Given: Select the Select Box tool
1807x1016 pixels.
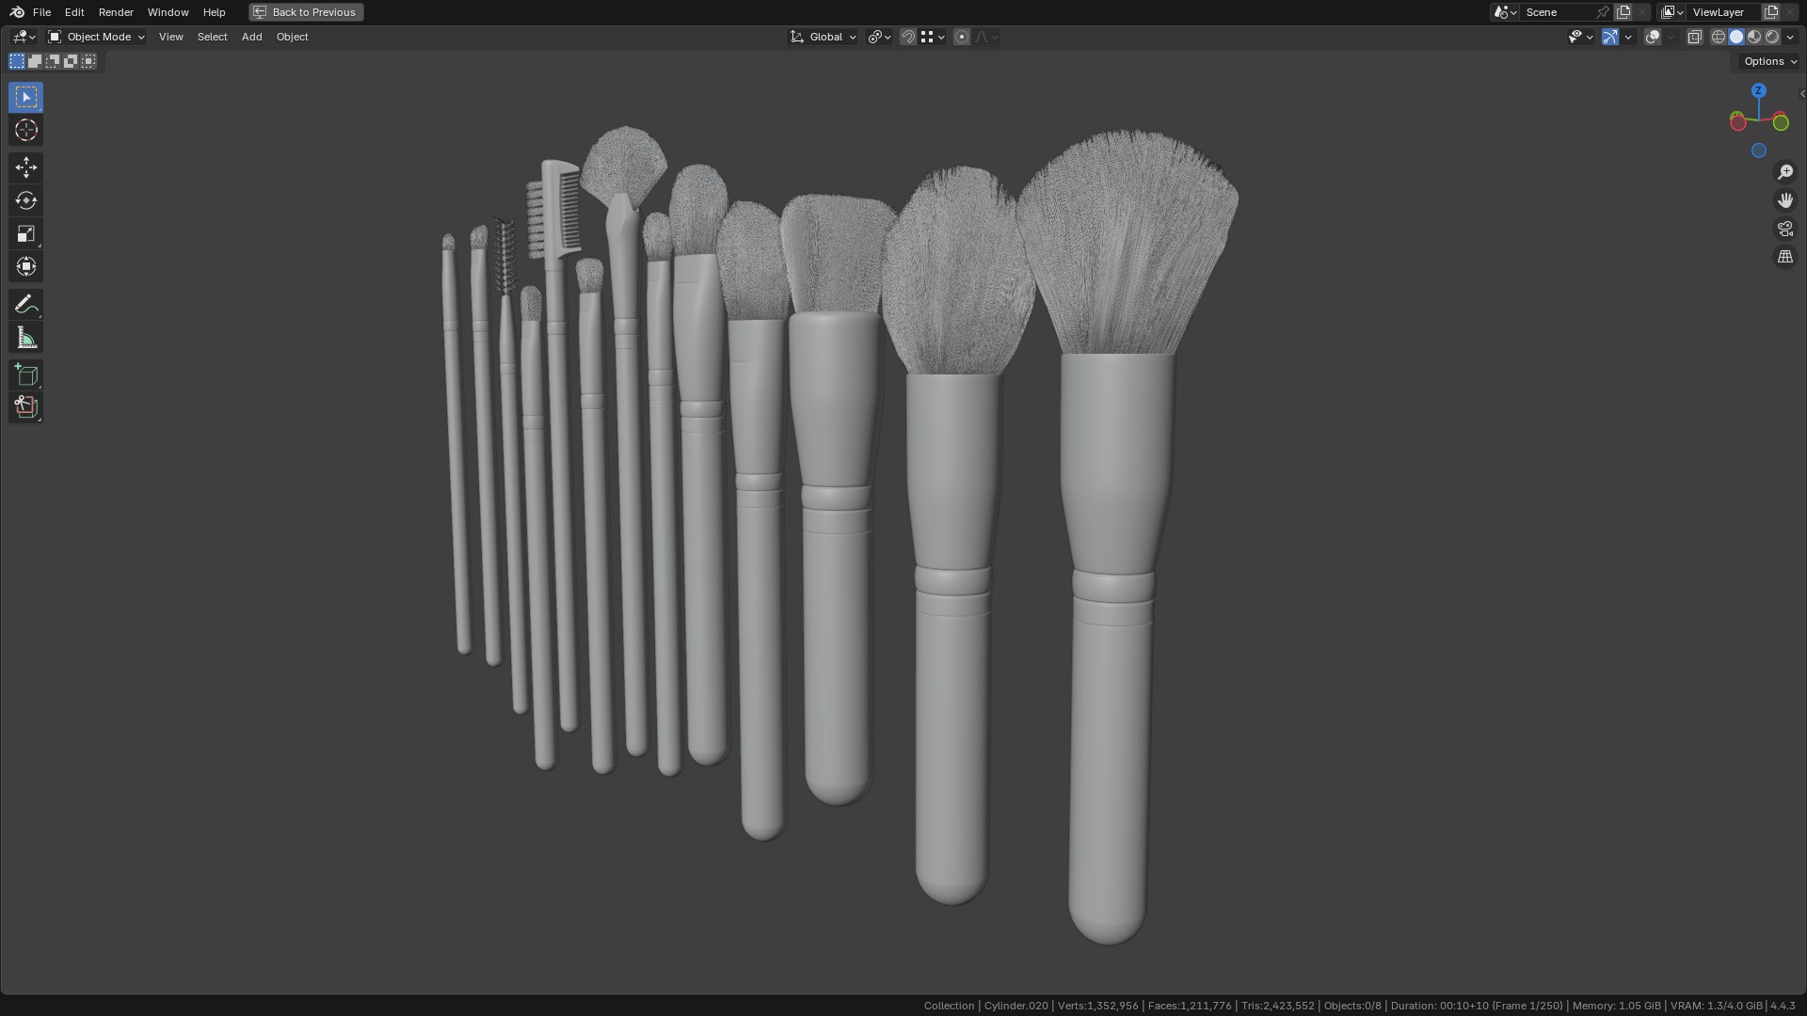Looking at the screenshot, I should click(x=26, y=97).
